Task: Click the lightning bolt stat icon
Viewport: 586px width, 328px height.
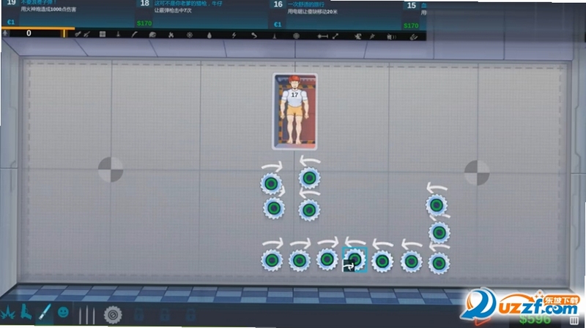Action: click(234, 35)
